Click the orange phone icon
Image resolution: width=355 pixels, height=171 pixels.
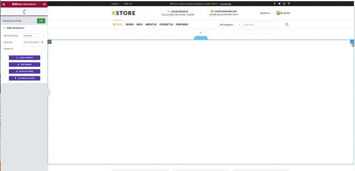pyautogui.click(x=169, y=11)
